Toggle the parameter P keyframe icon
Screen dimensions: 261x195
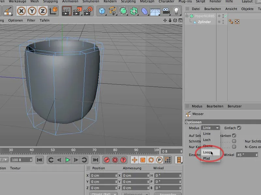[159, 160]
